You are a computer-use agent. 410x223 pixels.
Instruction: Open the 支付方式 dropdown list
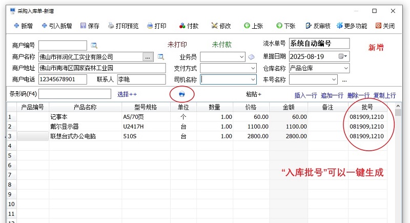(x=253, y=68)
